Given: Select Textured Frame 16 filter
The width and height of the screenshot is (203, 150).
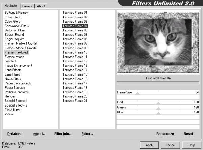Looking at the screenshot, I should point(75,79).
